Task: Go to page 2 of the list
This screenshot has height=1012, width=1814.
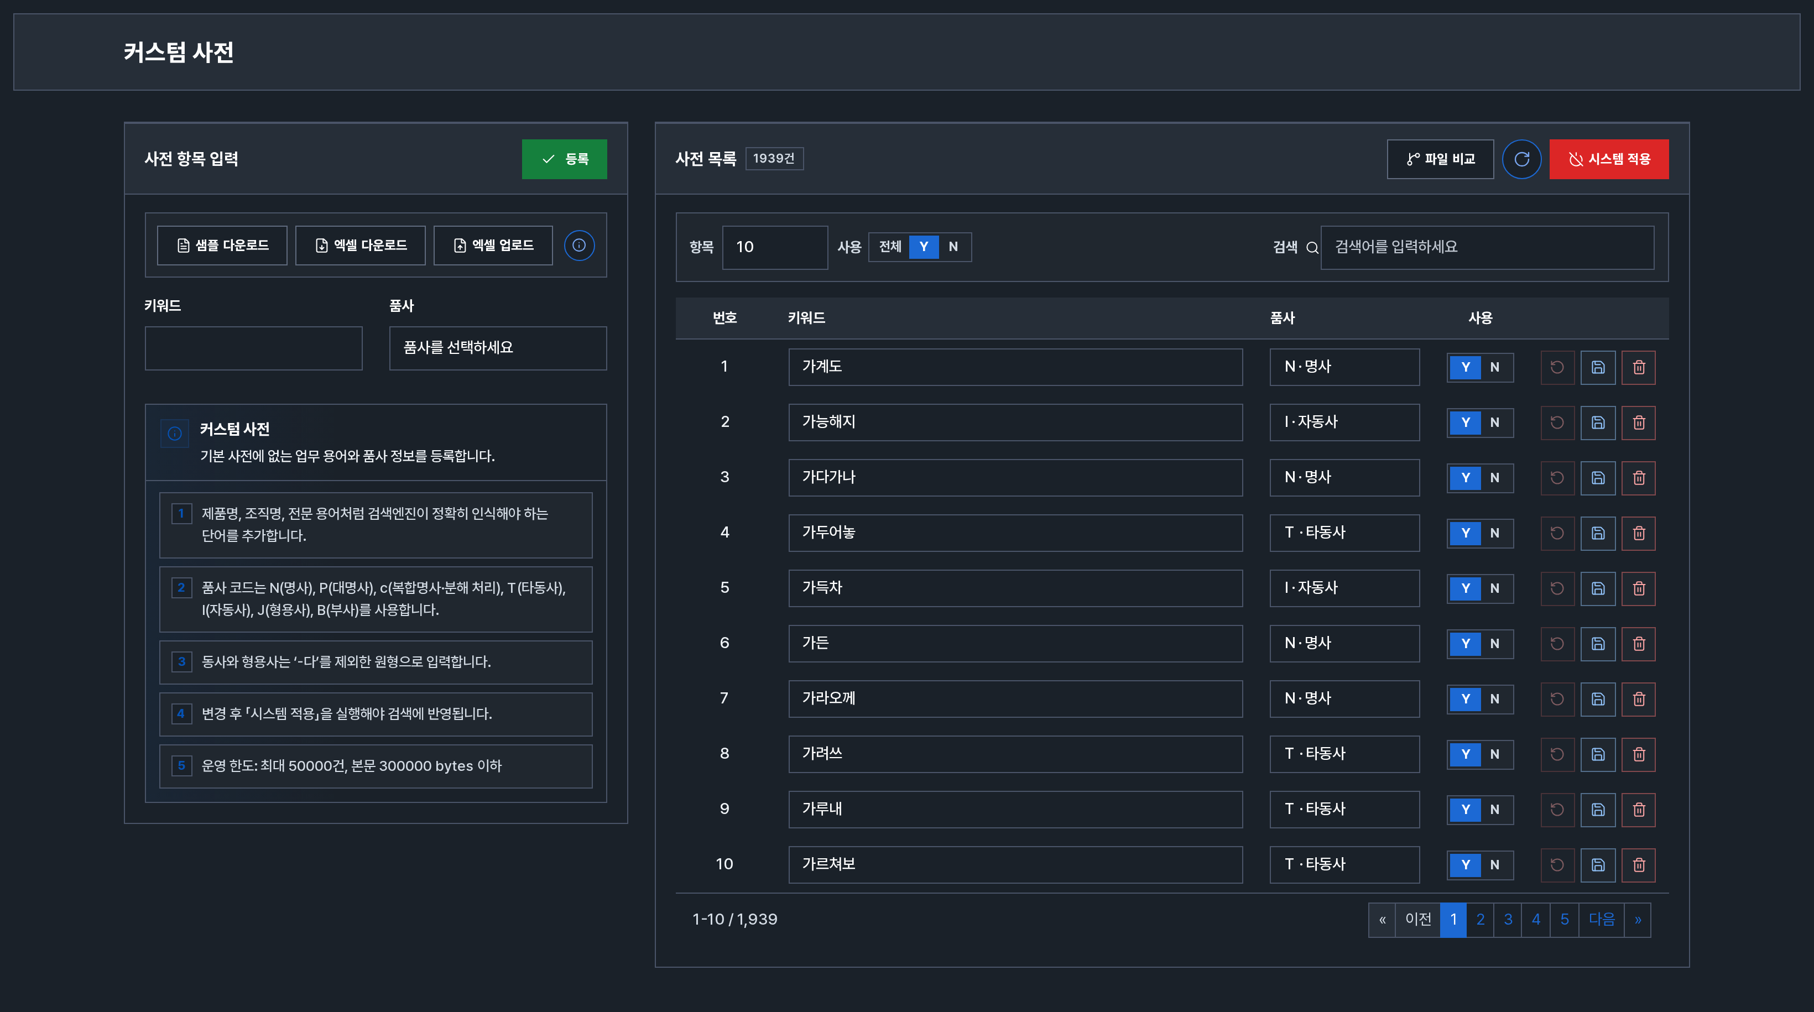Action: click(1480, 920)
